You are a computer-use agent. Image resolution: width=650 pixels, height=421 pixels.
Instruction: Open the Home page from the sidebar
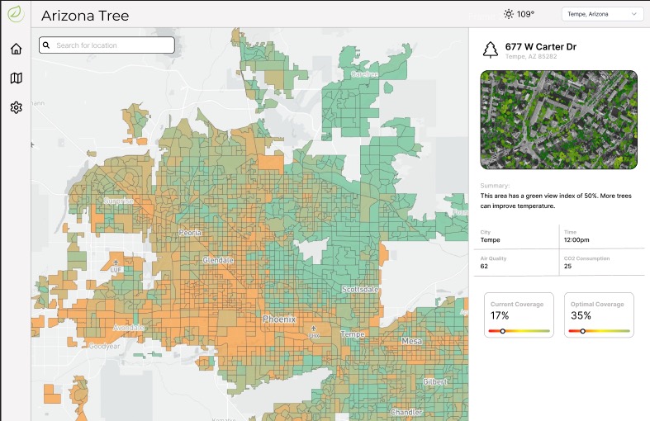tap(17, 49)
